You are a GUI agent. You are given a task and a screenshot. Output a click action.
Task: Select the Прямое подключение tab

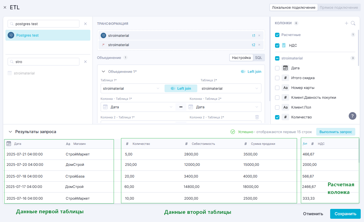tap(339, 7)
